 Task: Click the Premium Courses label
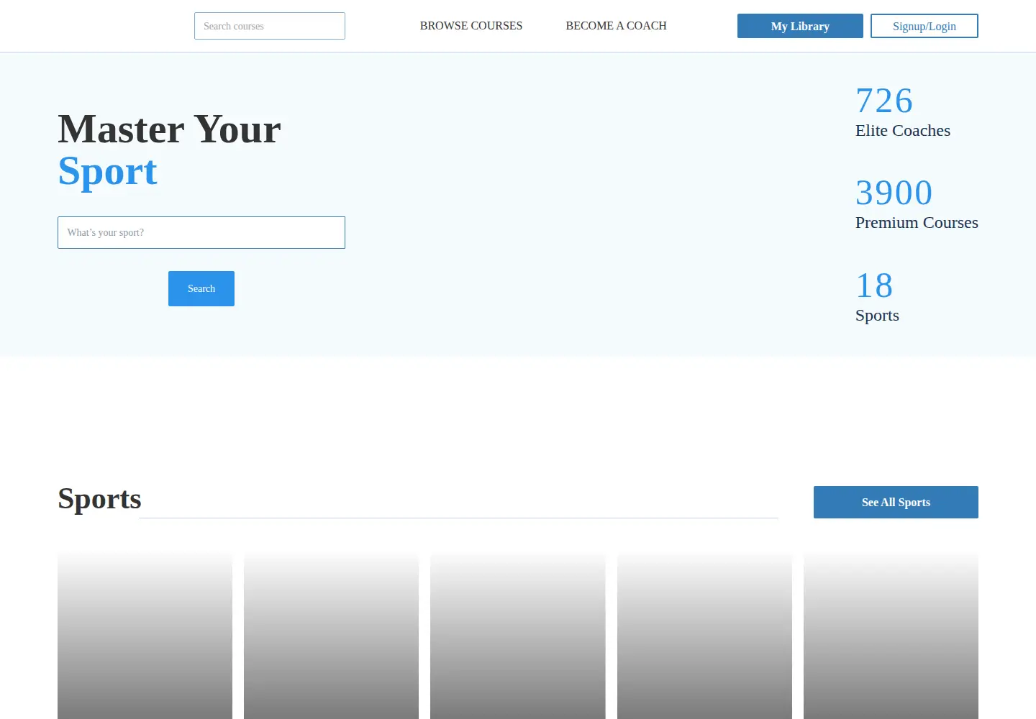coord(917,223)
